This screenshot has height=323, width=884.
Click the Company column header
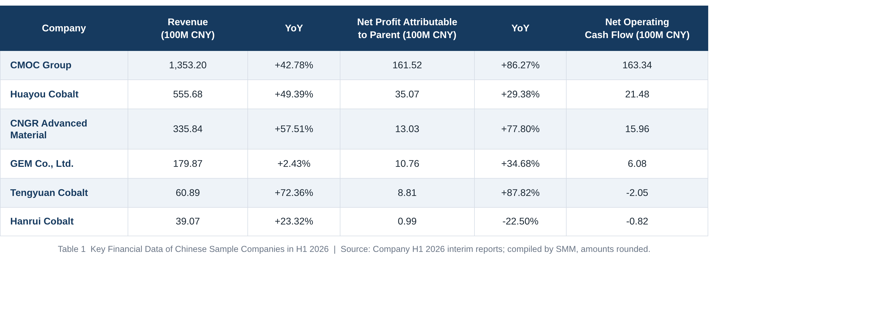pyautogui.click(x=64, y=28)
